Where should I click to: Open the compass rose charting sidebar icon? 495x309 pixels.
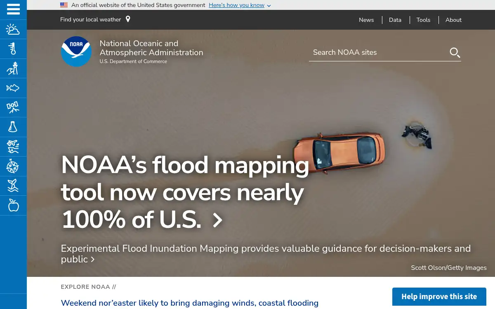13,166
